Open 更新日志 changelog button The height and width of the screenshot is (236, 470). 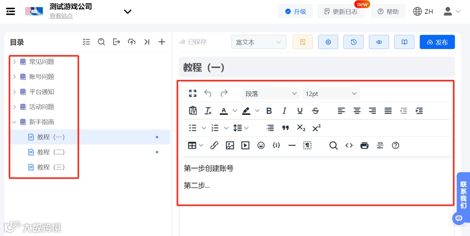click(x=341, y=11)
